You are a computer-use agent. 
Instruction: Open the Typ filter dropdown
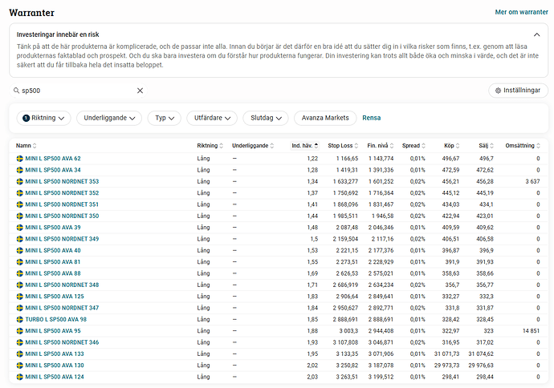click(165, 118)
